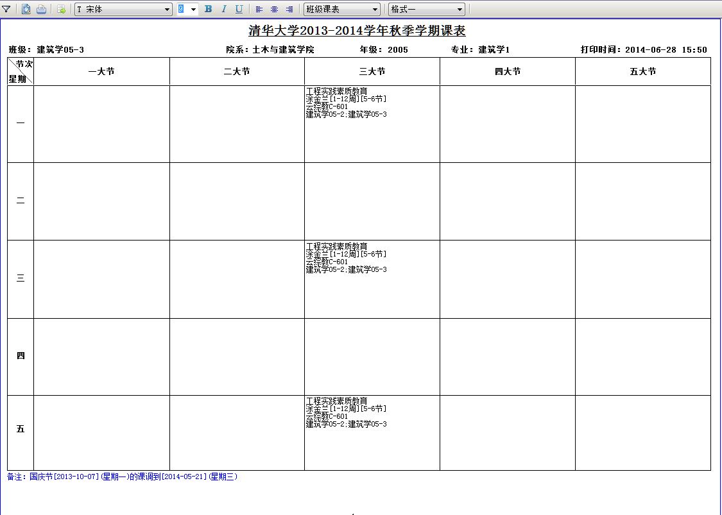The height and width of the screenshot is (515, 722).
Task: Expand the font size dropdown
Action: [x=193, y=9]
